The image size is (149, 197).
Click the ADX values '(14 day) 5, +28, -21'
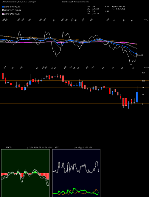[83, 147]
